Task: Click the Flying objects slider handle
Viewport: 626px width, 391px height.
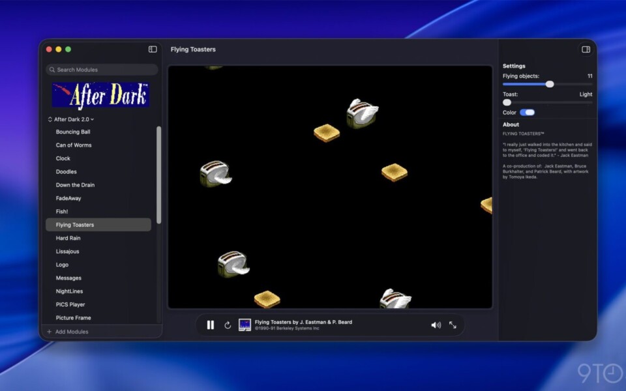Action: point(550,84)
